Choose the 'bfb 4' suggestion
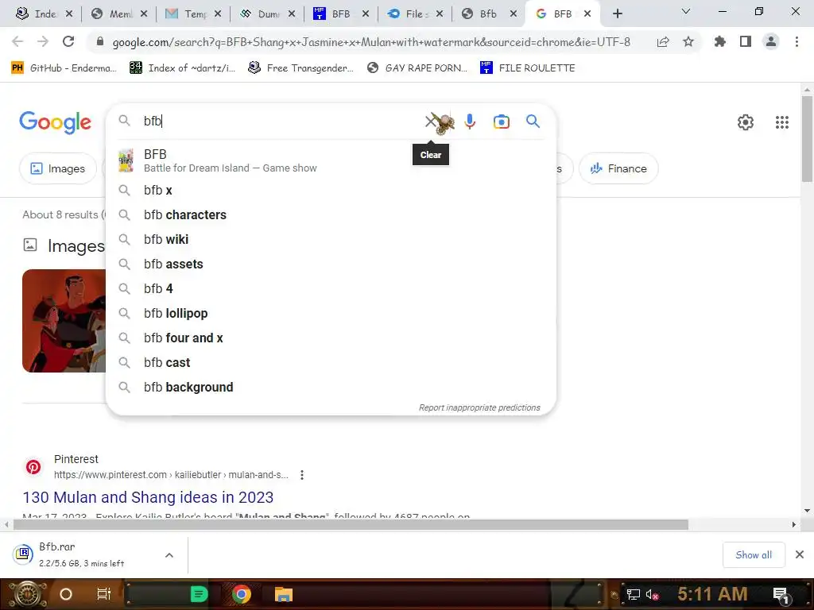 coord(331,289)
